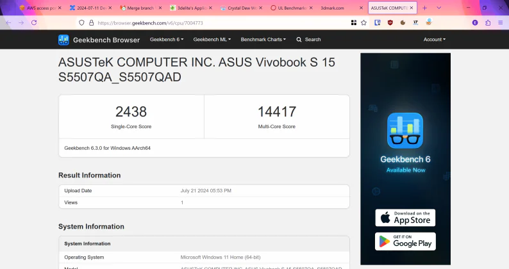Expand the Geekbench 6 dropdown menu
This screenshot has width=509, height=269.
pos(167,40)
